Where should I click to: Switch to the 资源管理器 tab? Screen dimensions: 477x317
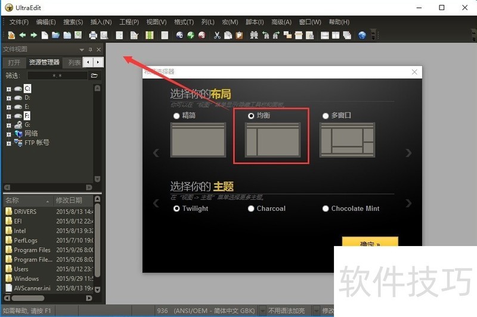tap(44, 63)
